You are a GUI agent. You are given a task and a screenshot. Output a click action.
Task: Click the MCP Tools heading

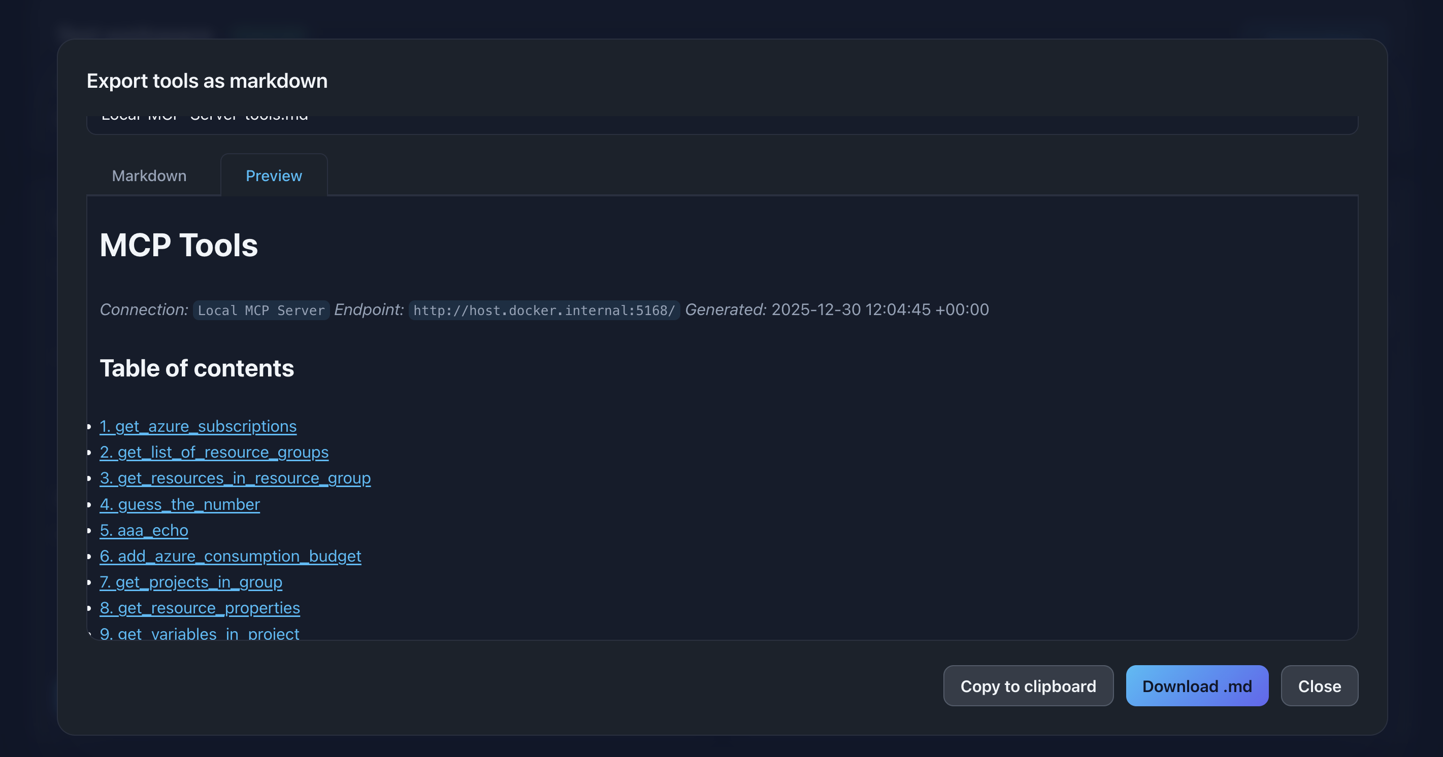point(179,245)
